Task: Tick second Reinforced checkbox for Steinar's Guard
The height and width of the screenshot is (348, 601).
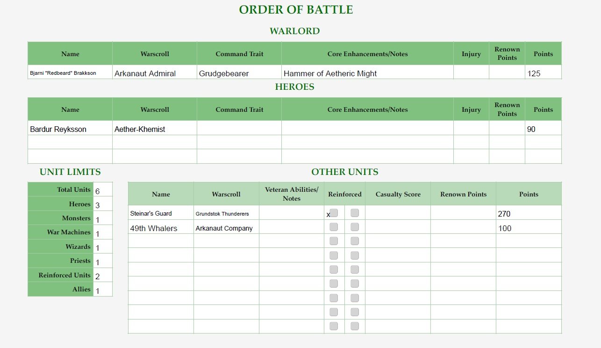Action: pos(355,213)
